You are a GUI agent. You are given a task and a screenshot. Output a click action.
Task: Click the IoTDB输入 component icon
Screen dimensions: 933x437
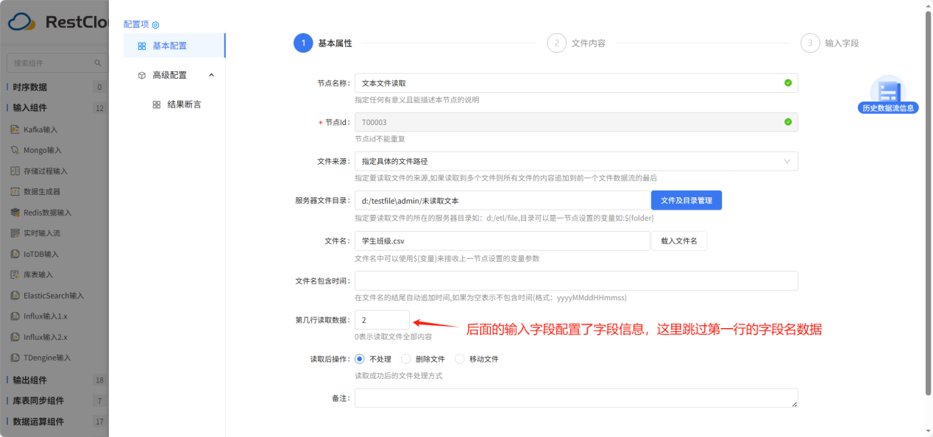click(15, 253)
